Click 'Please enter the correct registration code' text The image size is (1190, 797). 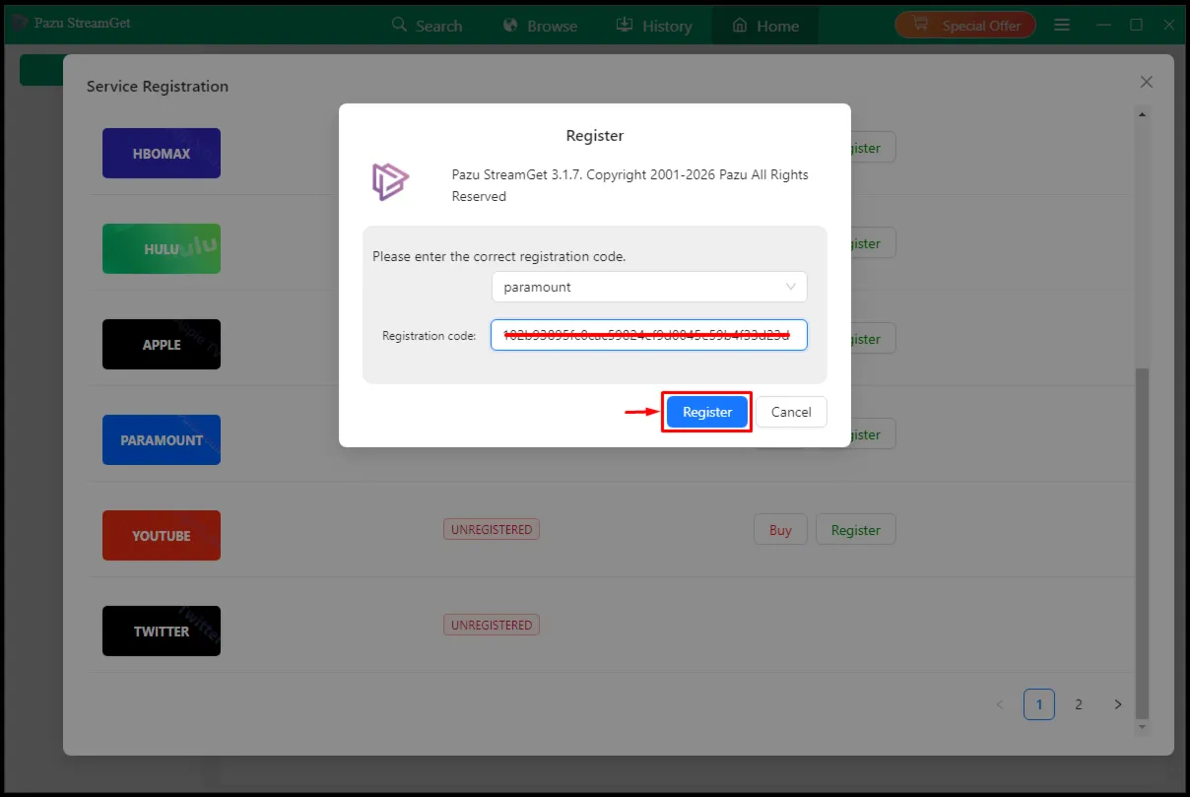pyautogui.click(x=499, y=256)
